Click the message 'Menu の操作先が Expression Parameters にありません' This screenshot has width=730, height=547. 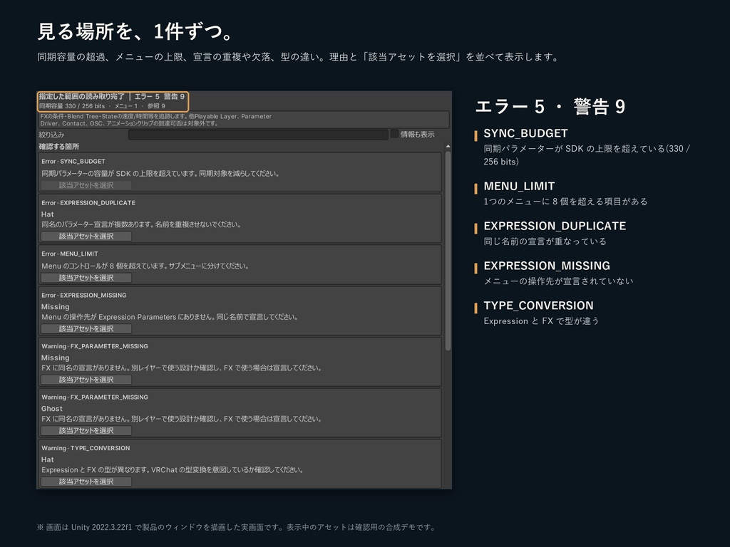pos(170,317)
